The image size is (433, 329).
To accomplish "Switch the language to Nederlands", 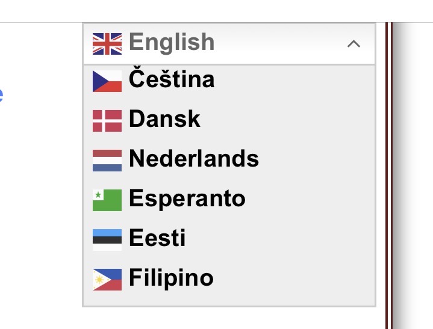I will (194, 159).
